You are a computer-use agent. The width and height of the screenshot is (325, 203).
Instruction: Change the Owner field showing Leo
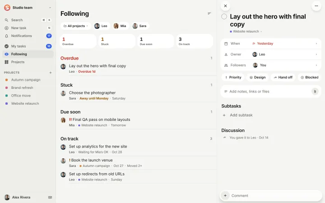tap(271, 54)
